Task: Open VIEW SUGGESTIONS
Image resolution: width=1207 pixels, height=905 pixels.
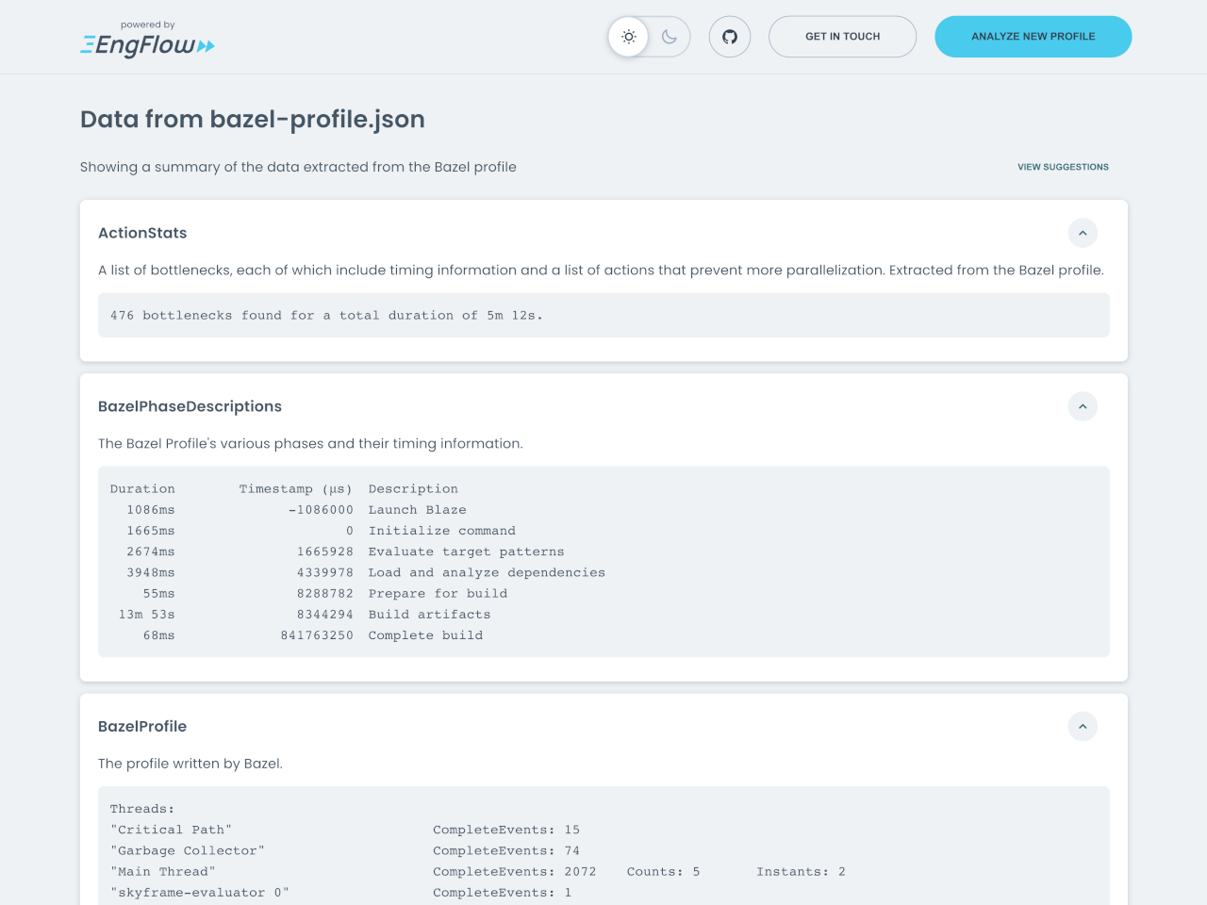Action: pyautogui.click(x=1063, y=167)
